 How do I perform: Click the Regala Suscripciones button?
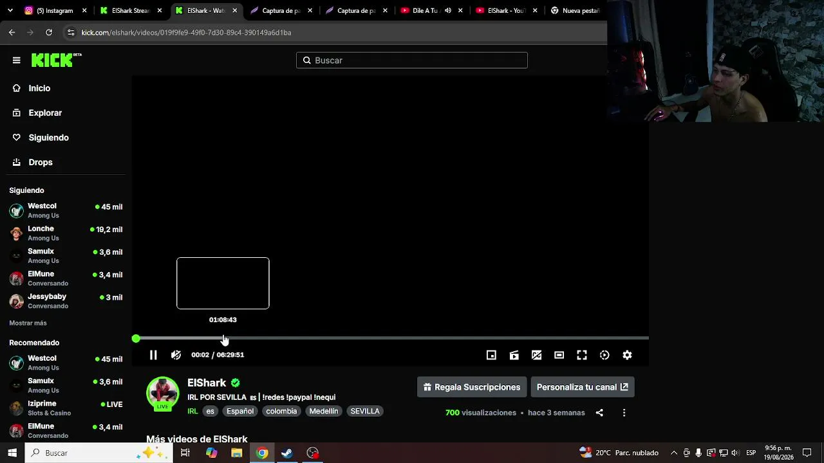(472, 387)
